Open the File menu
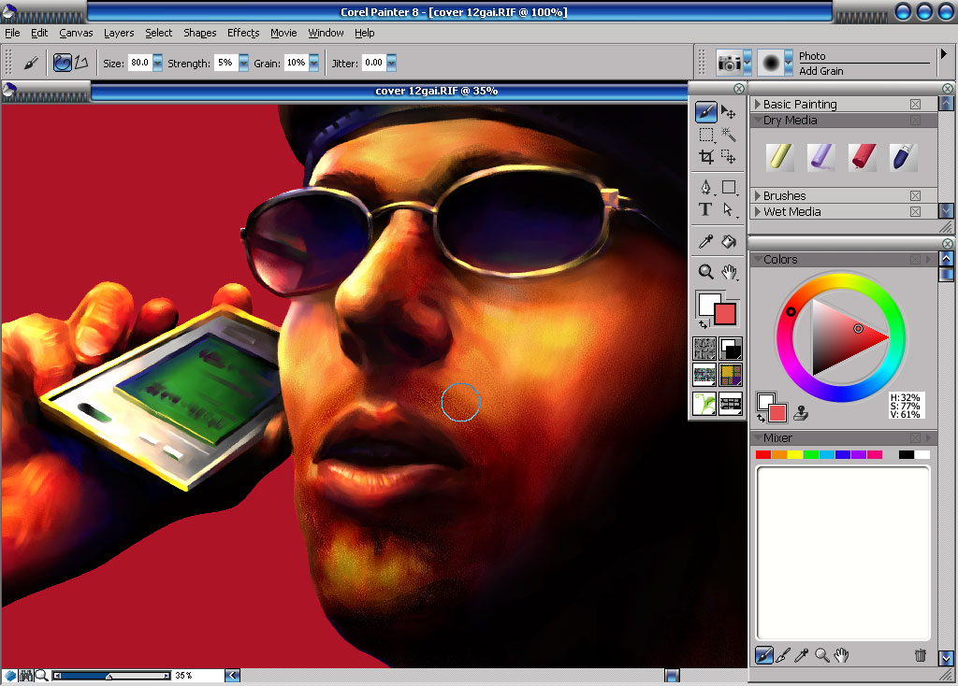 12,33
